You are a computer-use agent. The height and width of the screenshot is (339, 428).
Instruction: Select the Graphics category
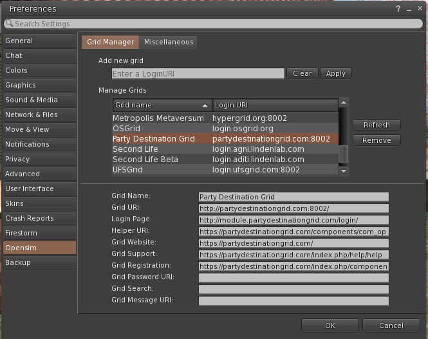[40, 85]
